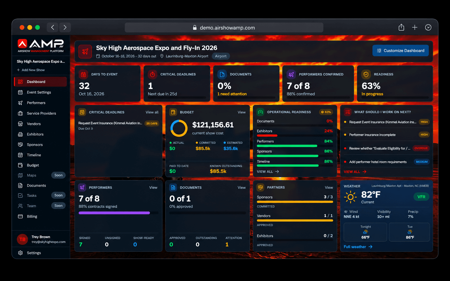
Task: Click the red airplane event icon in header
Action: coord(85,52)
